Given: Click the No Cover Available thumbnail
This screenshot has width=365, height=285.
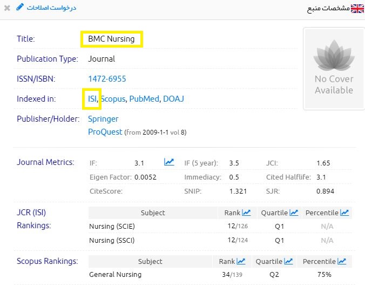Looking at the screenshot, I should click(x=334, y=69).
